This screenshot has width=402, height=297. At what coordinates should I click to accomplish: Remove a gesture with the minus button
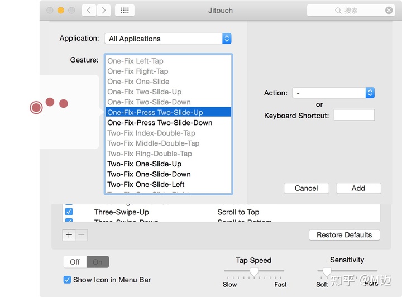tap(82, 235)
